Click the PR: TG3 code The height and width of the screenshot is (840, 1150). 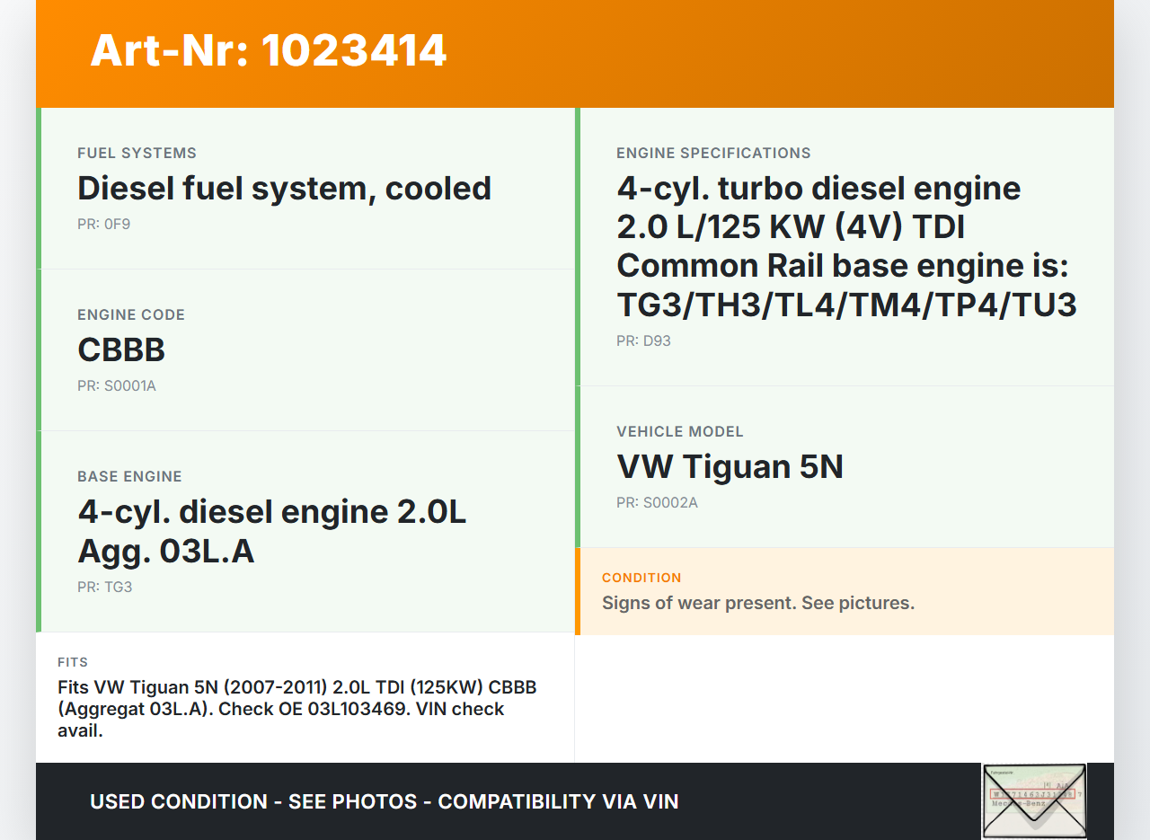tap(104, 587)
